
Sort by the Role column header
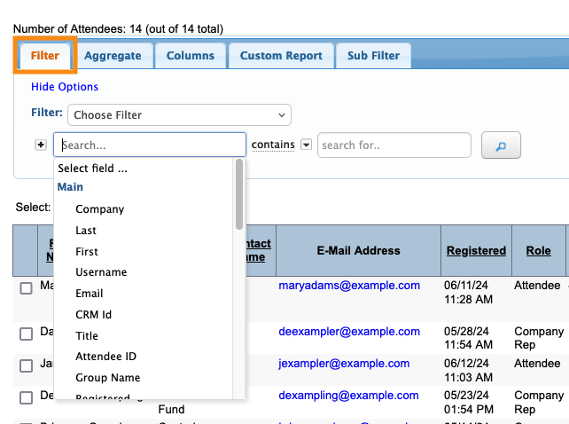538,251
